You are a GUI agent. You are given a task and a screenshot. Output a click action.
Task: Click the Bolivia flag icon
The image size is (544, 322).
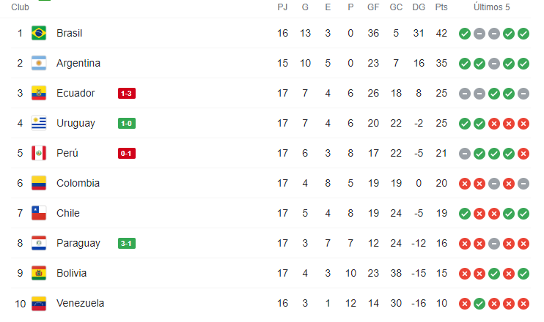point(39,273)
